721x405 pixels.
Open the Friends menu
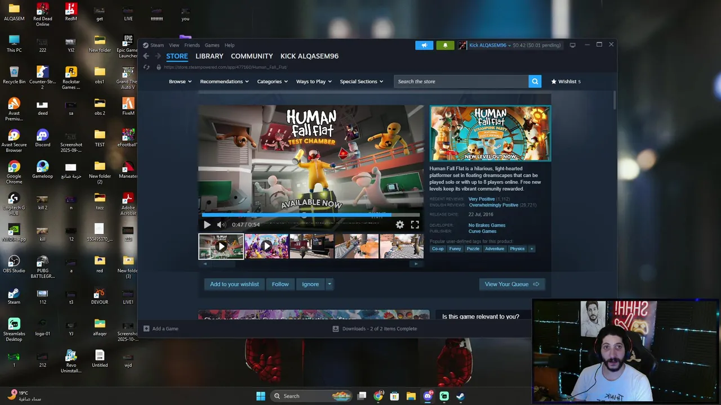pos(192,45)
